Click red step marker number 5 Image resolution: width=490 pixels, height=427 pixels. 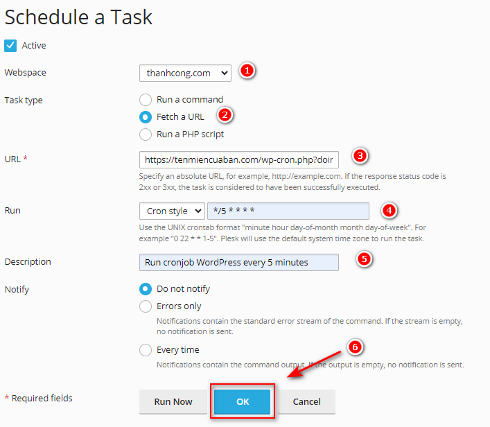[x=364, y=259]
